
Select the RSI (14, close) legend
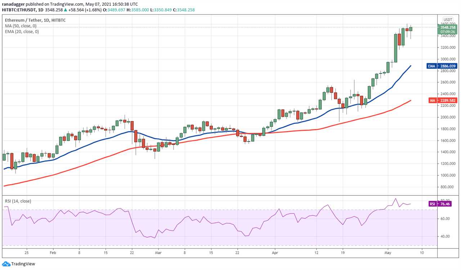[17, 201]
